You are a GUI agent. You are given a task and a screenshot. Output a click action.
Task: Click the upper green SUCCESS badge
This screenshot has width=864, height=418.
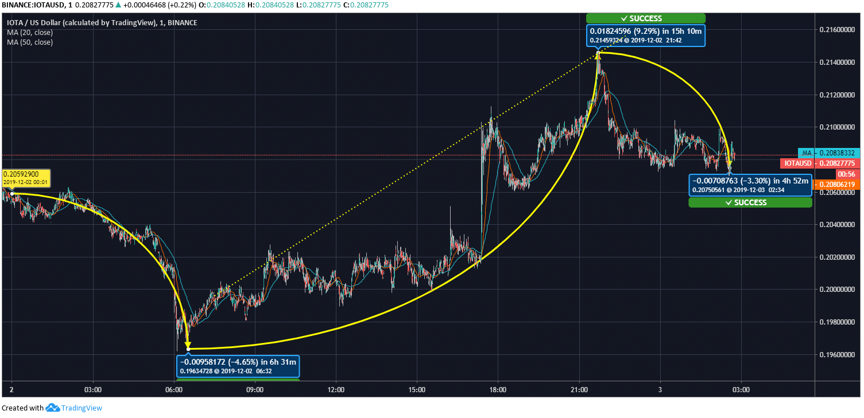(645, 18)
